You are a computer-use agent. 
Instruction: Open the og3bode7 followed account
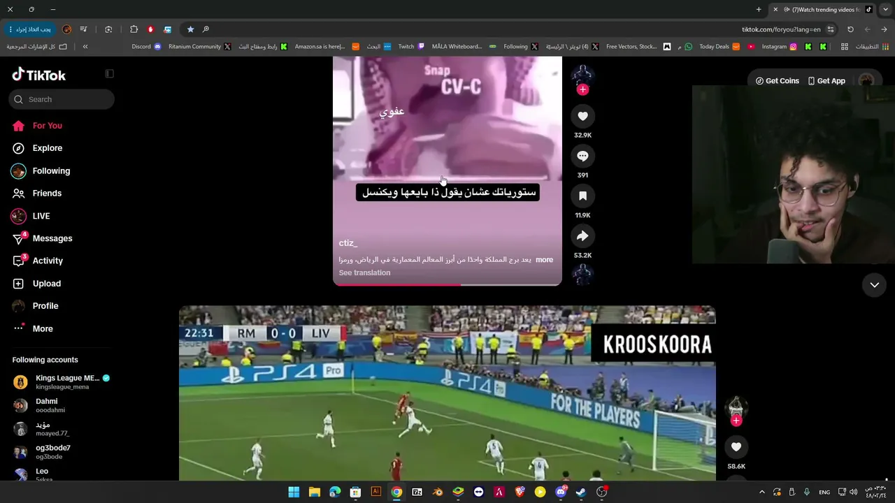point(62,452)
